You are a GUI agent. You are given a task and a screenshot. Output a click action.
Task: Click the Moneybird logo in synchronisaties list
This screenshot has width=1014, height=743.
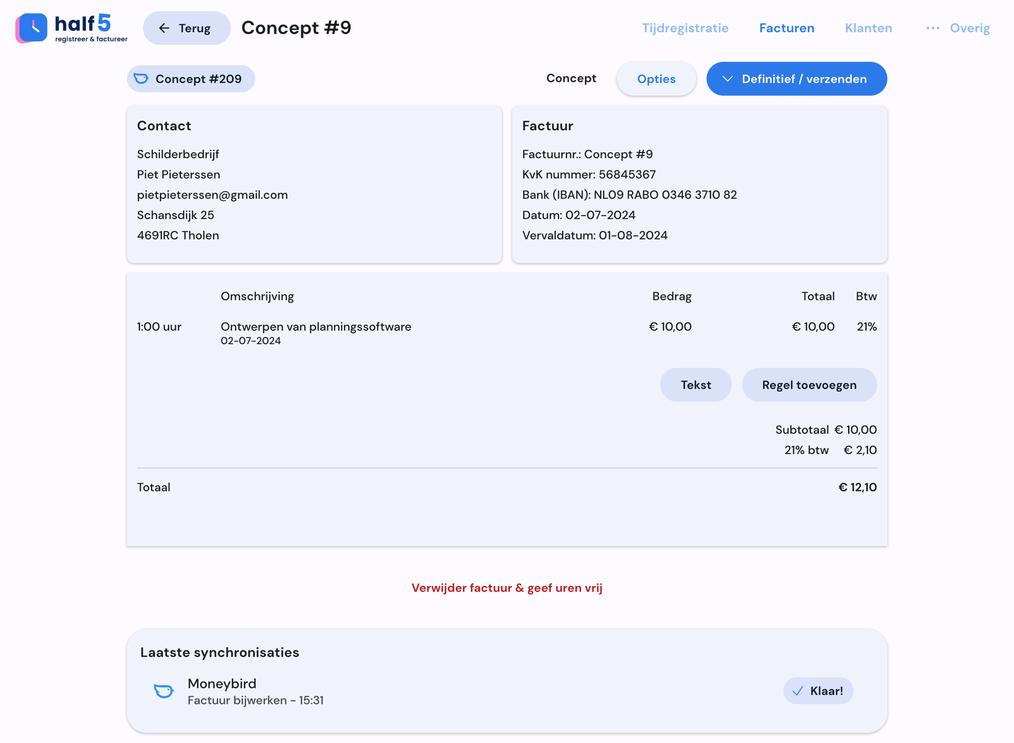coord(164,691)
